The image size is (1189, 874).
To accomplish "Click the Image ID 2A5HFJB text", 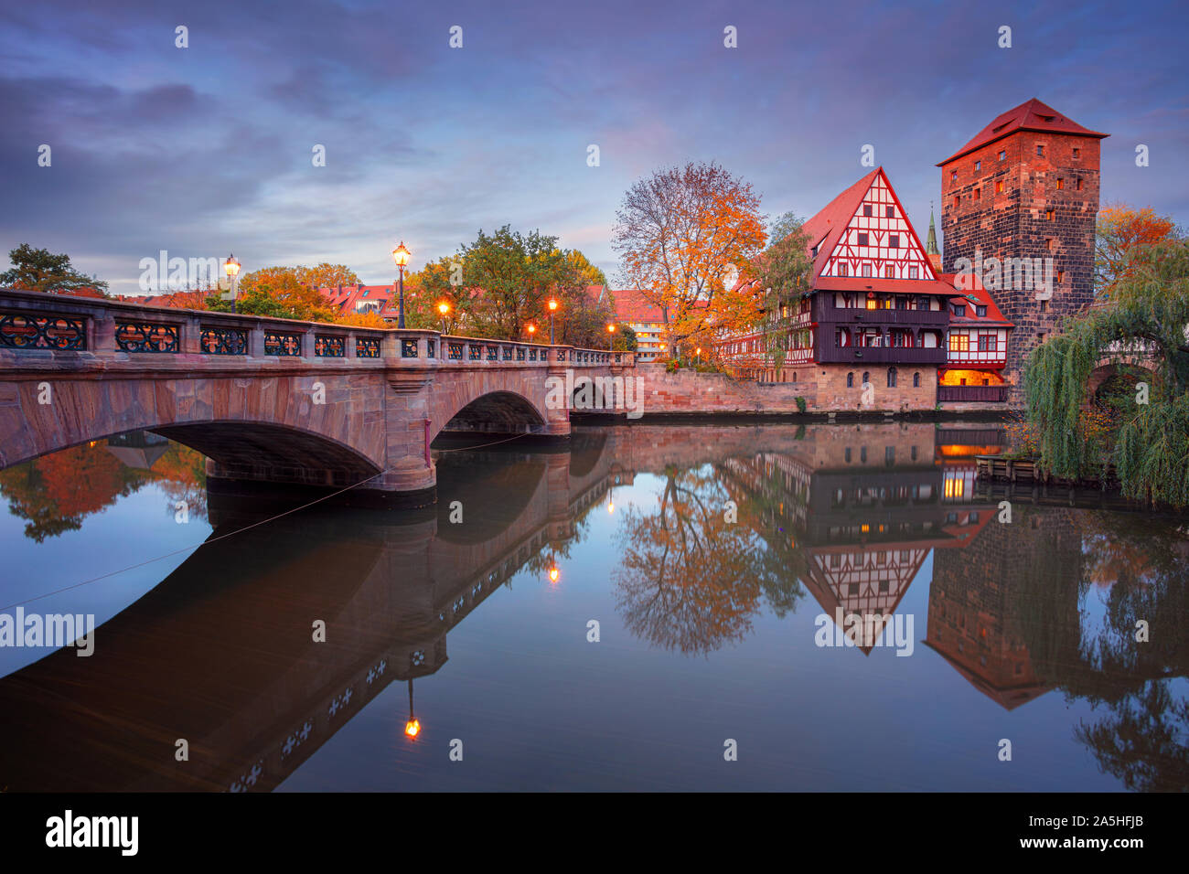I will (x=1084, y=821).
